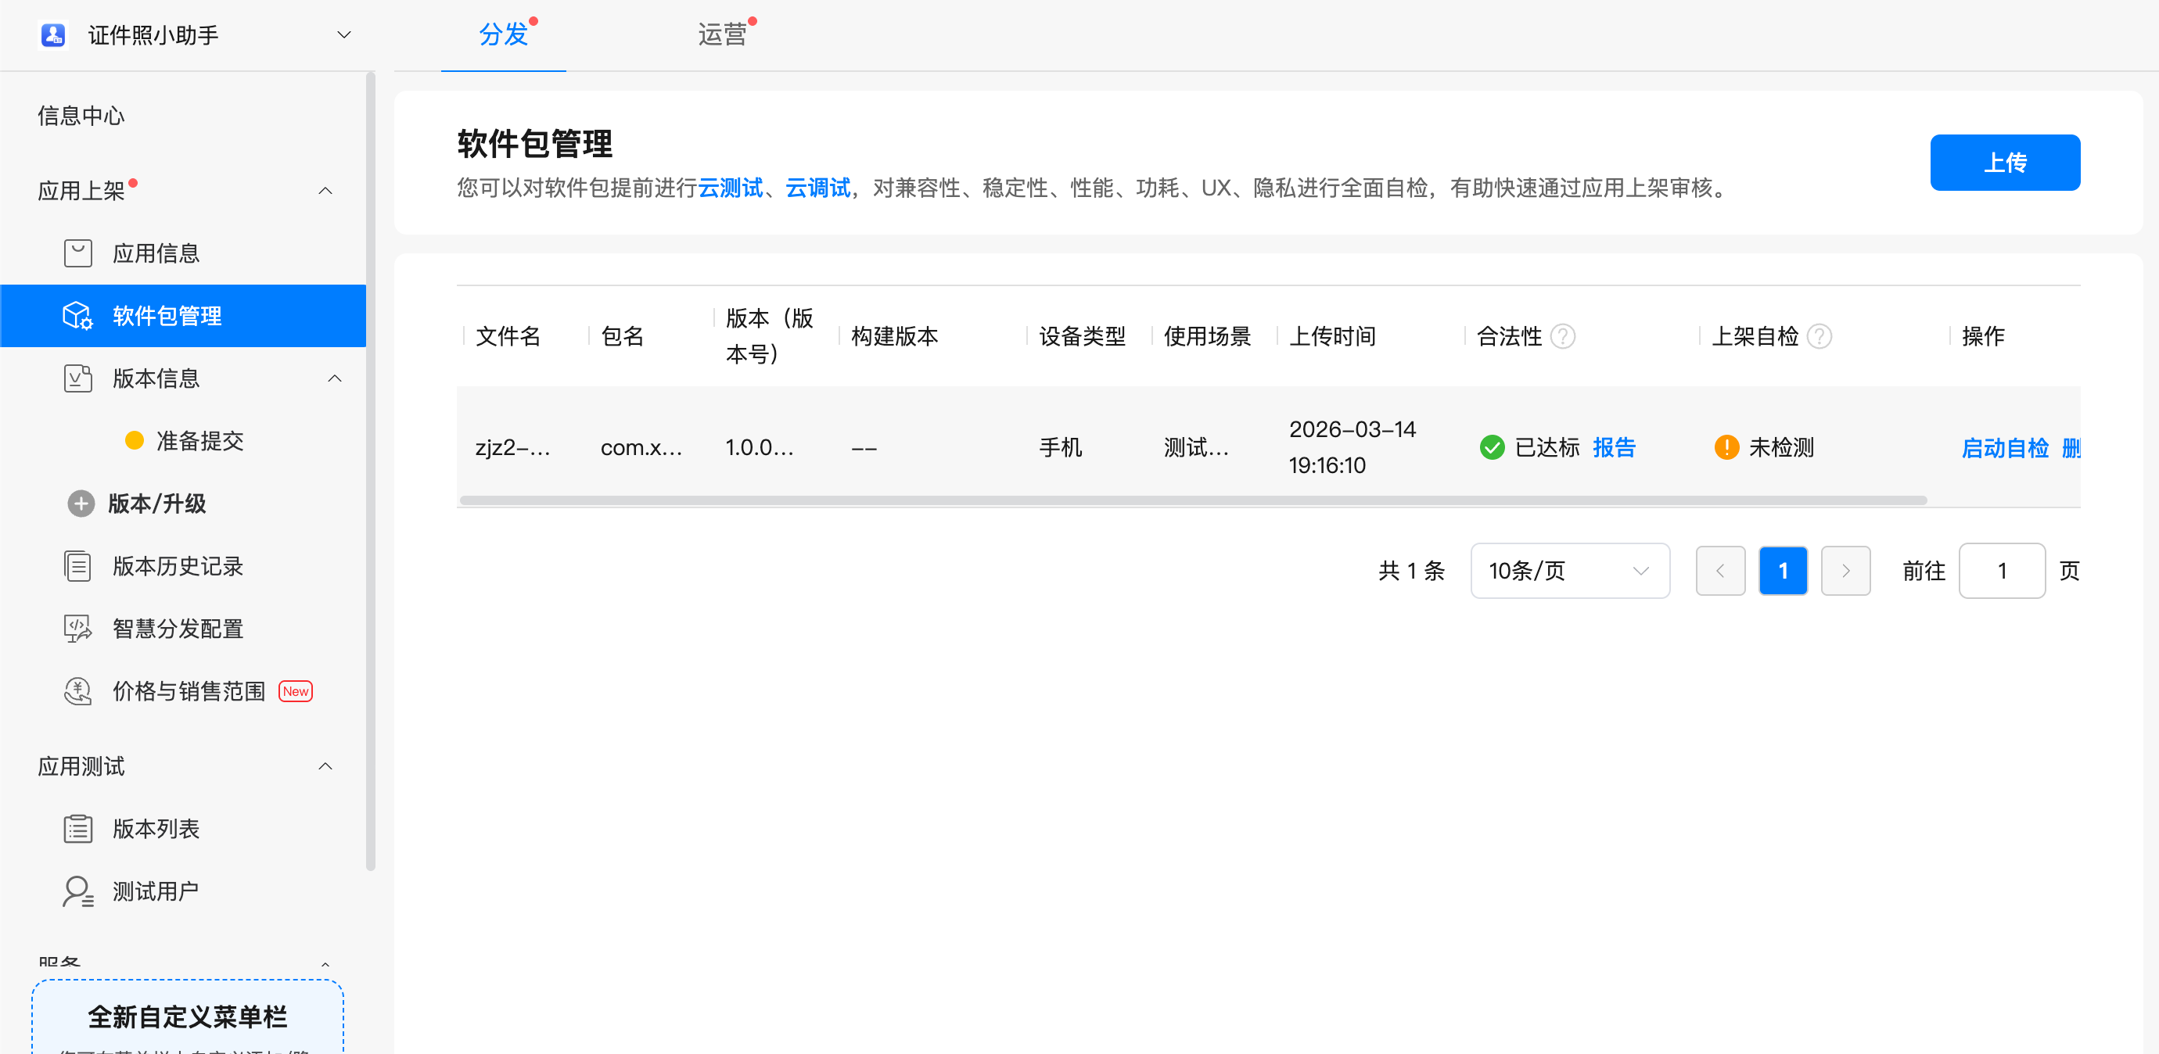2159x1054 pixels.
Task: Open the 10条/页 page size dropdown
Action: [1570, 571]
